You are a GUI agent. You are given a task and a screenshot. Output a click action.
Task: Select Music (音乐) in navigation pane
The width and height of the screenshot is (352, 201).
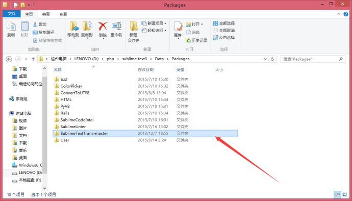pyautogui.click(x=19, y=150)
